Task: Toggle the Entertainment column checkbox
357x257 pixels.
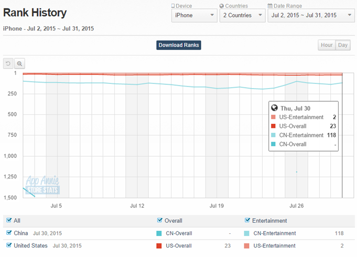Action: pyautogui.click(x=247, y=221)
